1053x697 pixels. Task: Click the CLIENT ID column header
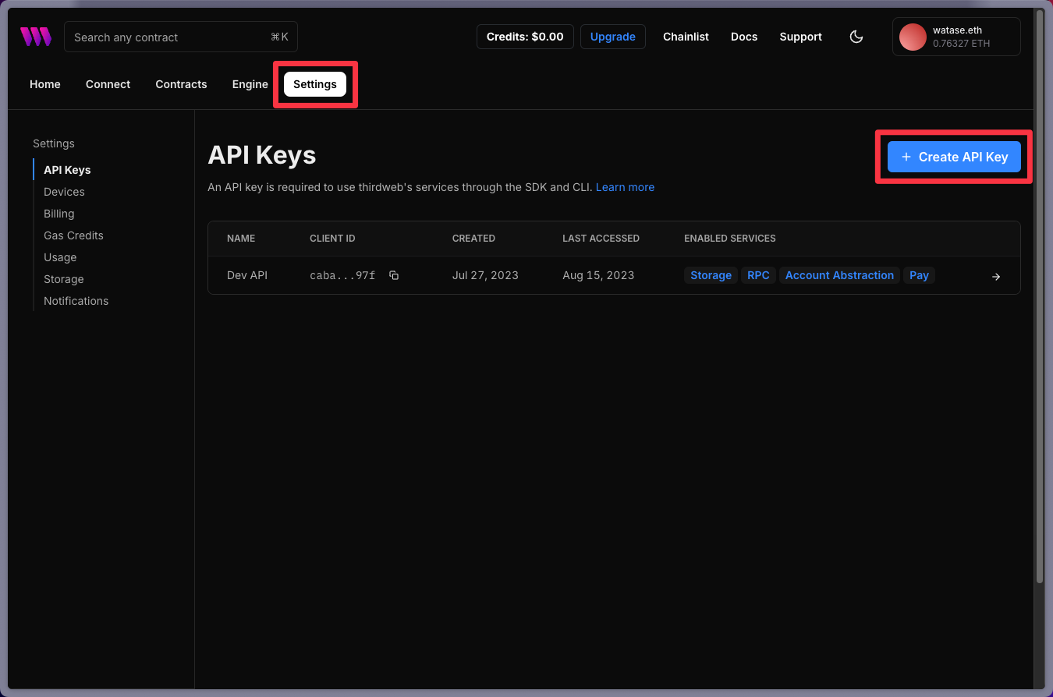point(332,239)
